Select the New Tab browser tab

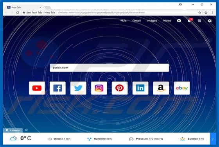pyautogui.click(x=24, y=7)
